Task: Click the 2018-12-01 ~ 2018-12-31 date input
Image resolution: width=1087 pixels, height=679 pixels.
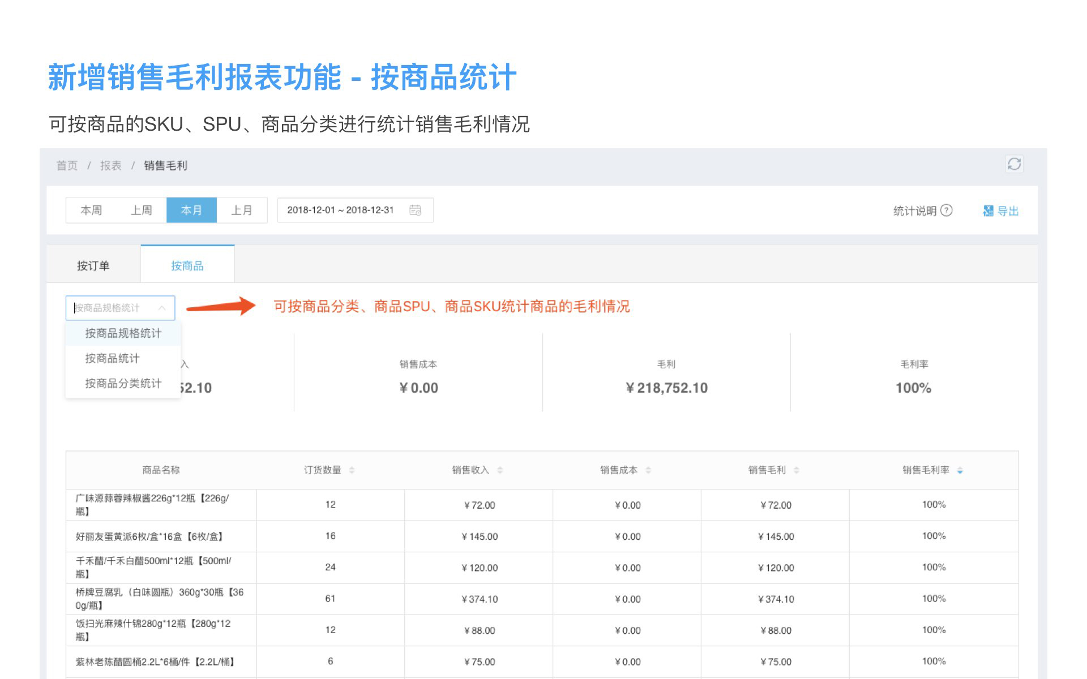Action: click(x=340, y=210)
